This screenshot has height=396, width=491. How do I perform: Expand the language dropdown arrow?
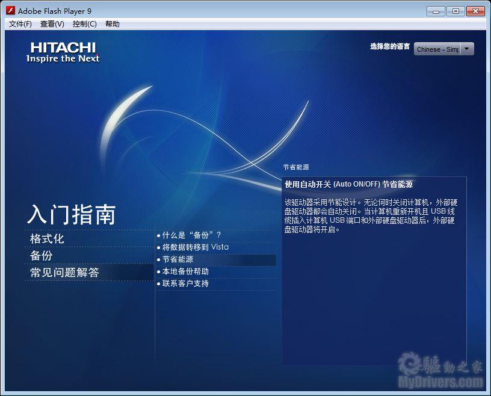(x=467, y=49)
